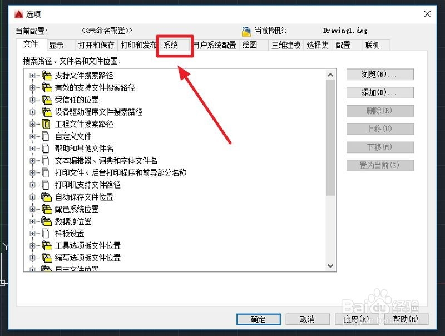Click the folder icon for 数据源位置
This screenshot has width=445, height=336.
(x=47, y=221)
